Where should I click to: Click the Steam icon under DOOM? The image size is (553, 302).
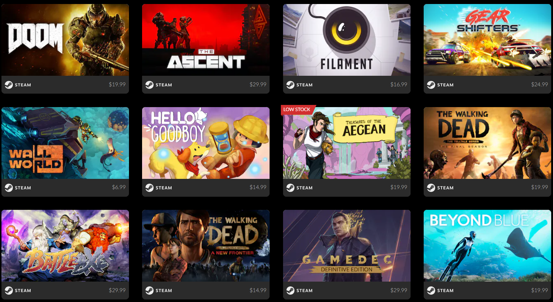9,85
